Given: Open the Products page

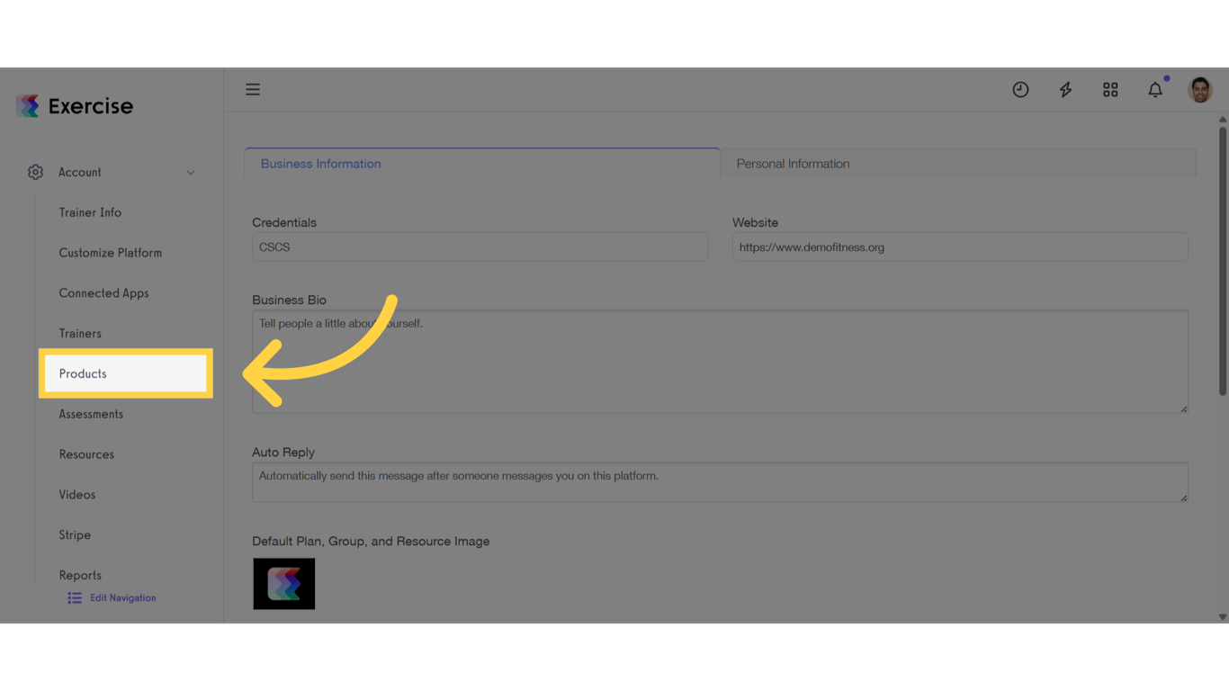Looking at the screenshot, I should tap(83, 373).
